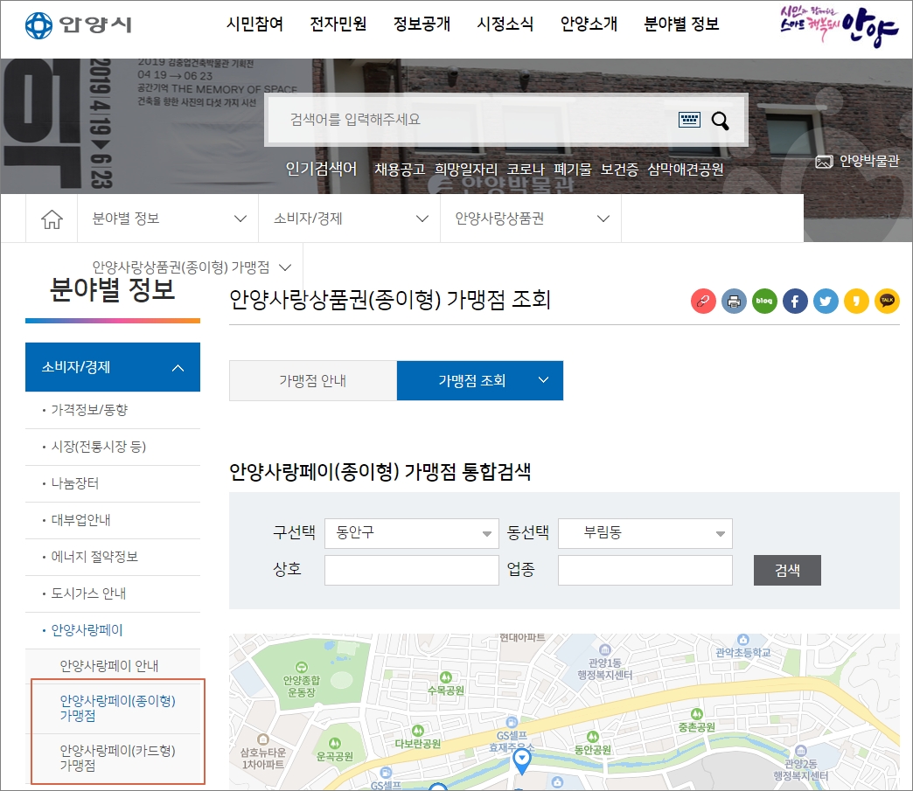913x791 pixels.
Task: Click popular keyword 보건증
Action: click(x=619, y=170)
